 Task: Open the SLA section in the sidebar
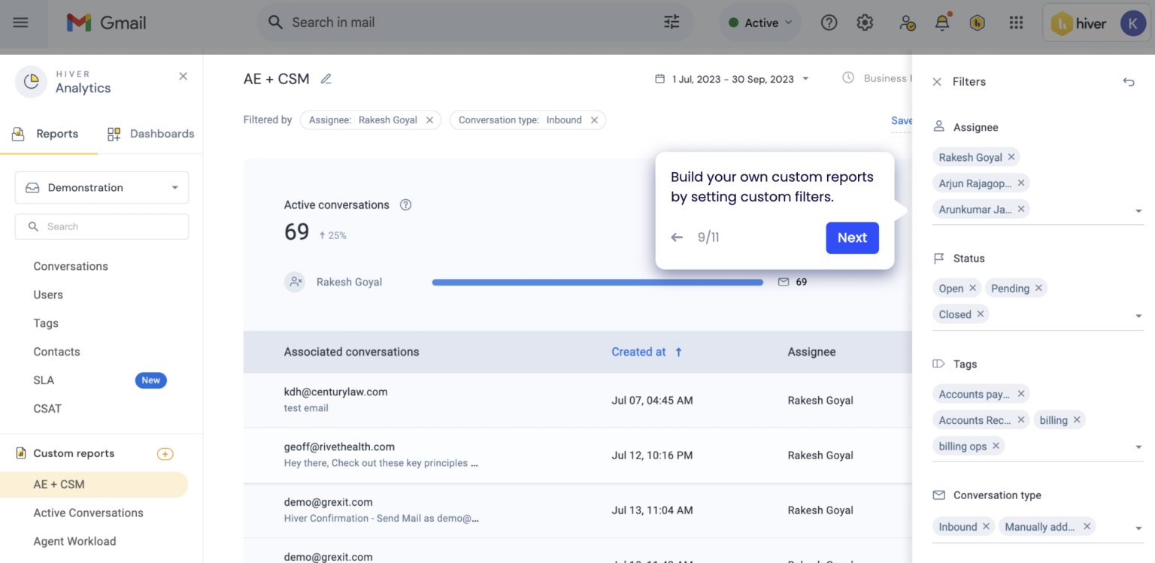[x=43, y=380]
